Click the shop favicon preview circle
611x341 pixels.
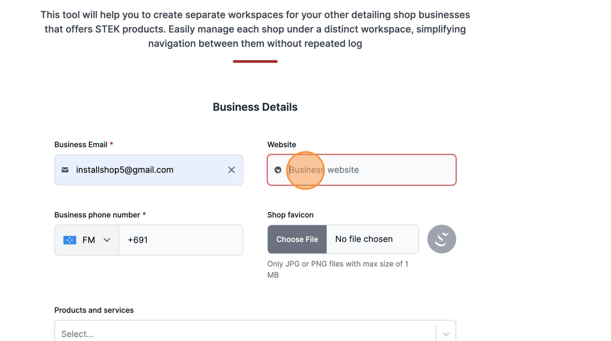pyautogui.click(x=441, y=239)
